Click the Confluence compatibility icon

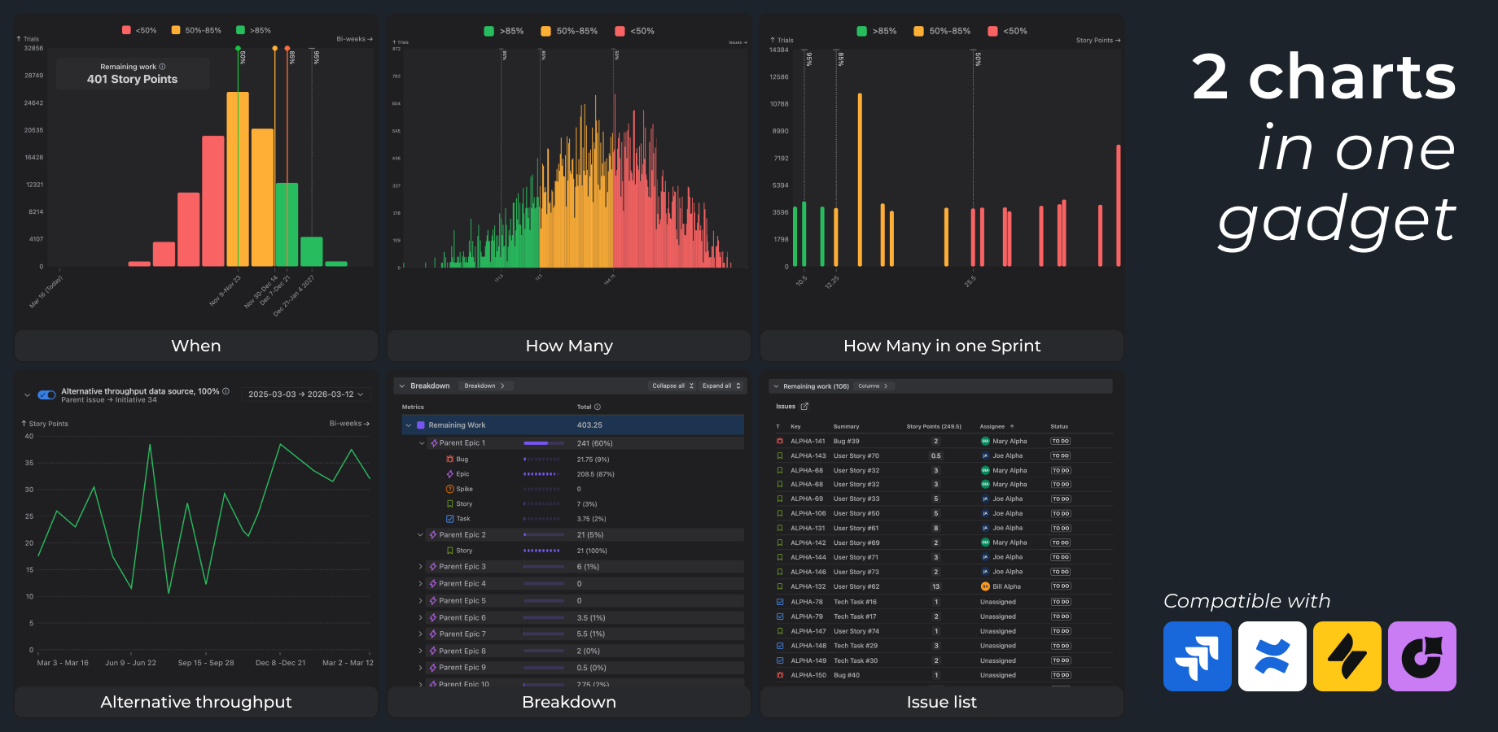[x=1272, y=656]
